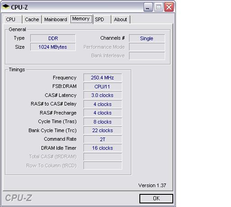Click the General group heading

17,29
